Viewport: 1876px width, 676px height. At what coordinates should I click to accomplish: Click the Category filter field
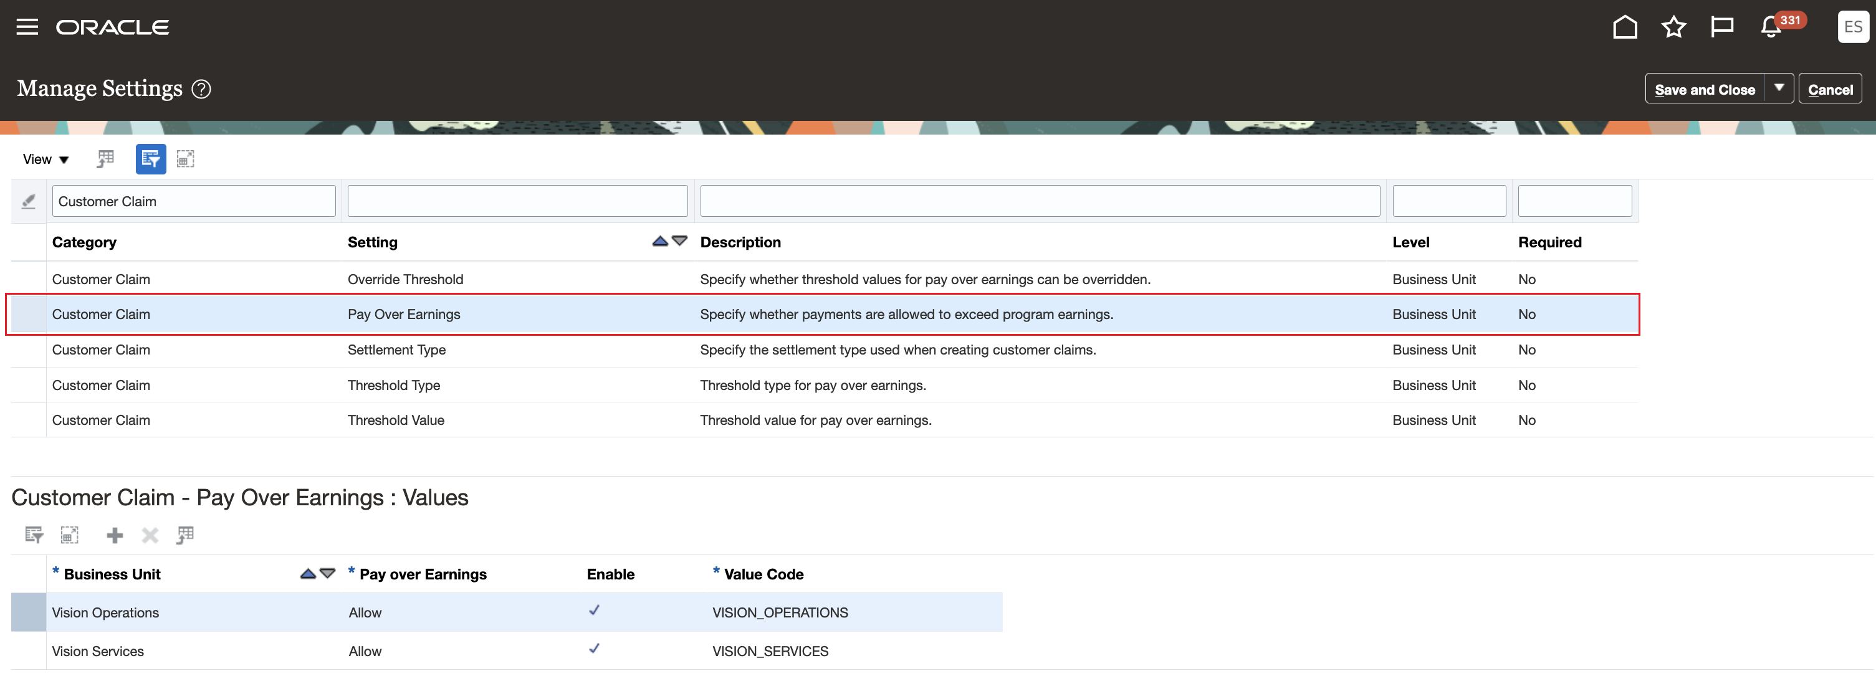click(193, 202)
